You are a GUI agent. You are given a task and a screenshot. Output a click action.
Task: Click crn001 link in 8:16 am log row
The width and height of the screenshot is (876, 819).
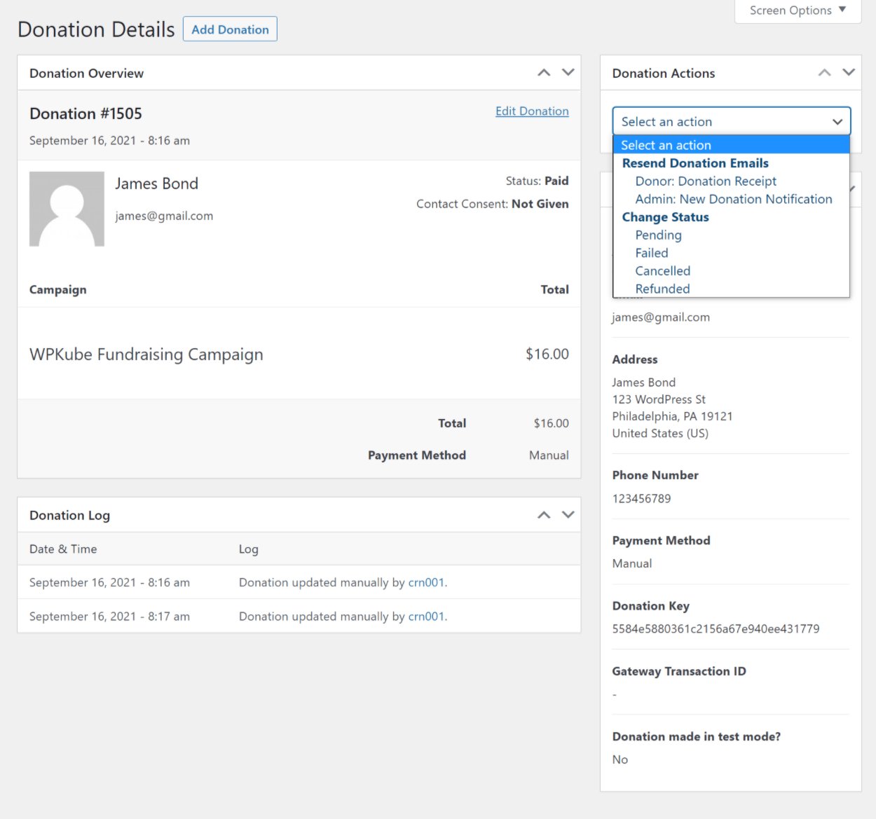(x=426, y=583)
